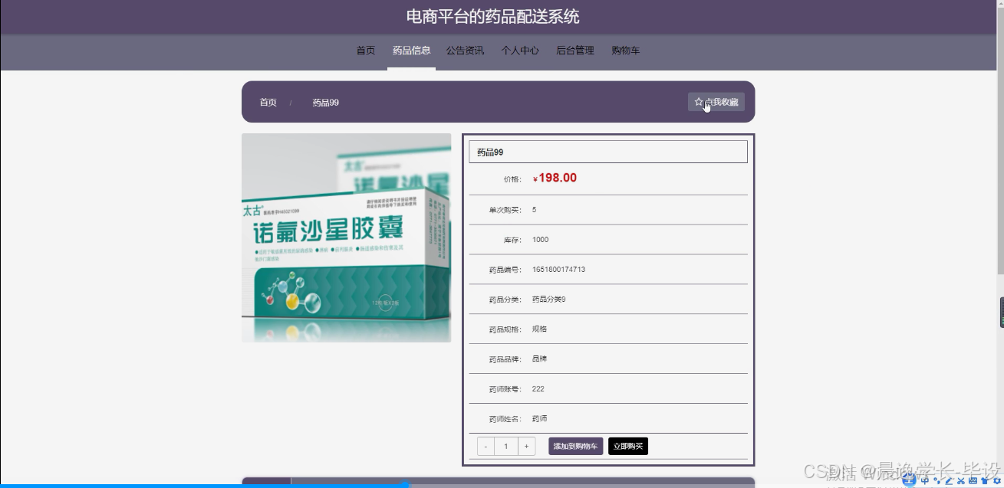This screenshot has width=1004, height=488.
Task: Select the 药品品牌 value 品牌
Action: (539, 359)
